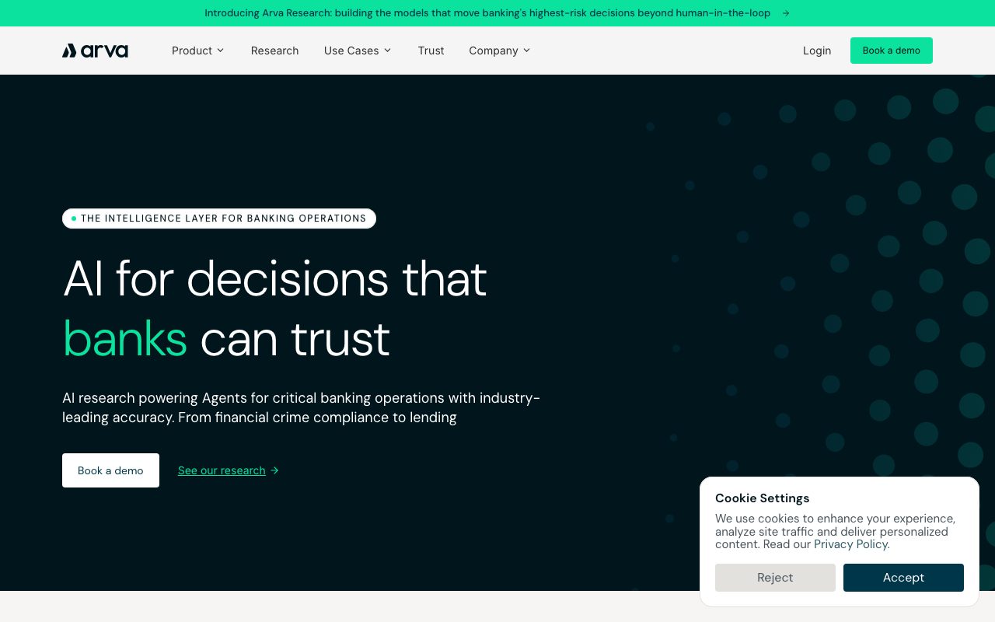Image resolution: width=995 pixels, height=622 pixels.
Task: Click the Introducing Arva Research announcement text
Action: coord(487,13)
